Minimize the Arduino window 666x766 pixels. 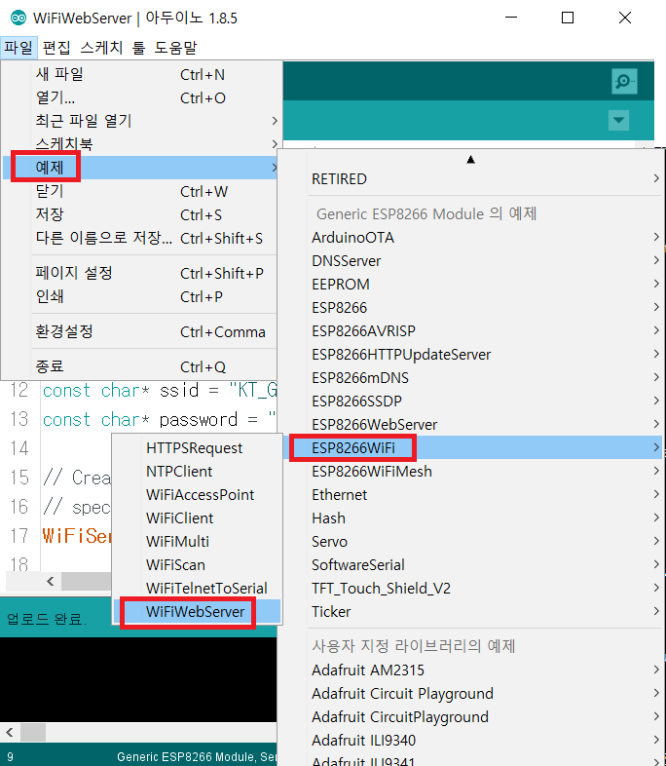coord(511,18)
